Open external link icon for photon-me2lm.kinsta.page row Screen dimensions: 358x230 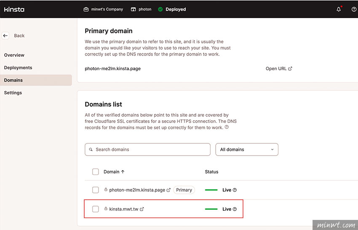[x=168, y=190]
